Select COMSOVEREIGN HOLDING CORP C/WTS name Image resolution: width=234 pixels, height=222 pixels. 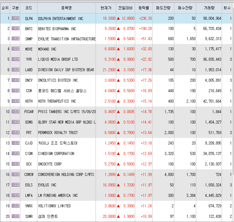pyautogui.click(x=66, y=174)
